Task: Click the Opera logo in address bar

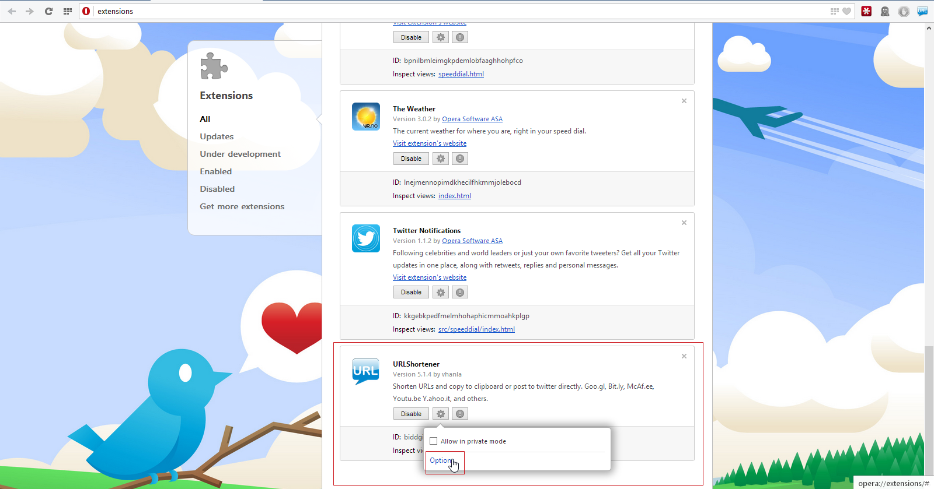Action: point(86,11)
